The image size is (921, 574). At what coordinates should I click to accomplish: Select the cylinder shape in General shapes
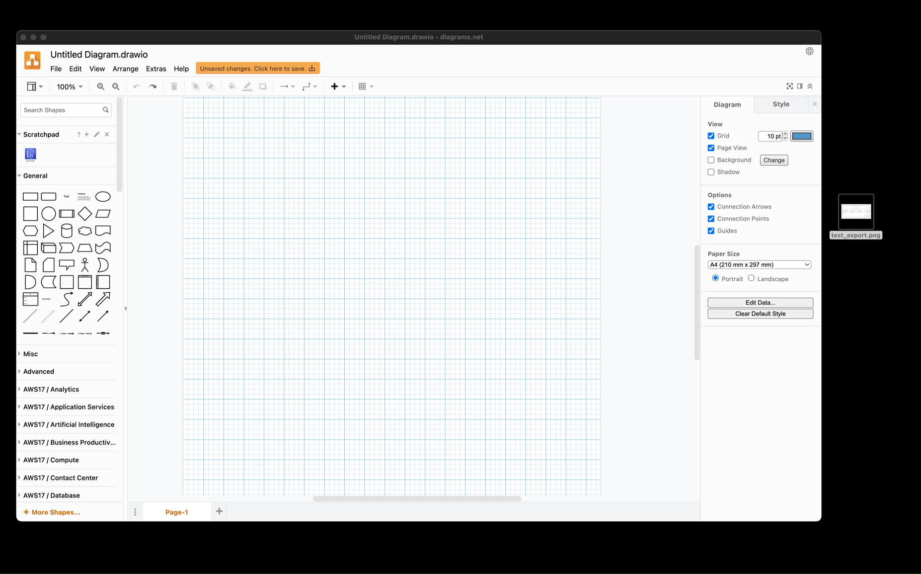coord(66,230)
